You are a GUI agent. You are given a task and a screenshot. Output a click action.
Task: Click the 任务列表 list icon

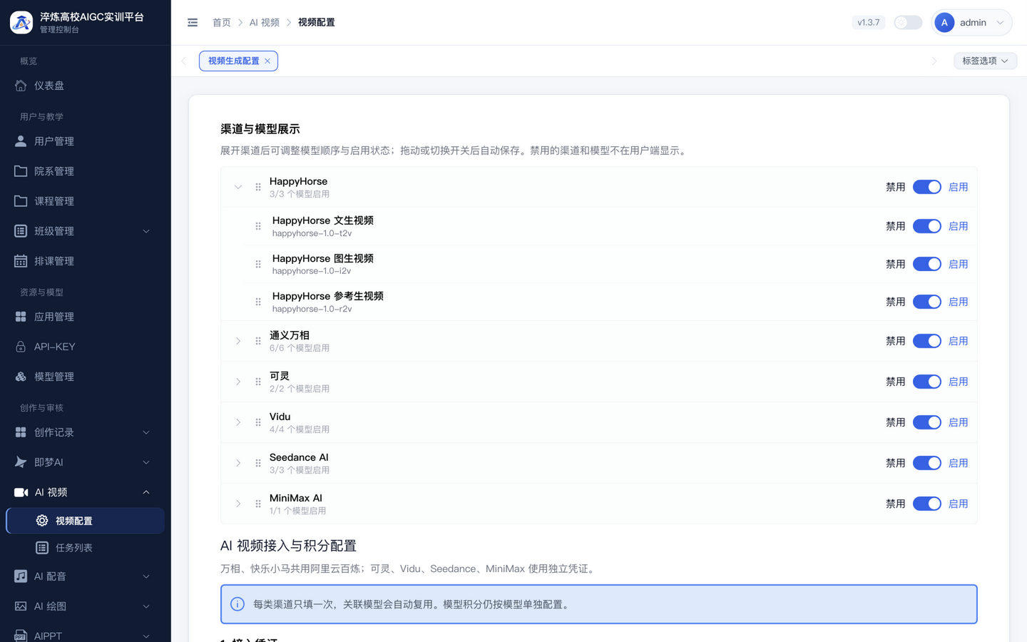click(x=42, y=548)
